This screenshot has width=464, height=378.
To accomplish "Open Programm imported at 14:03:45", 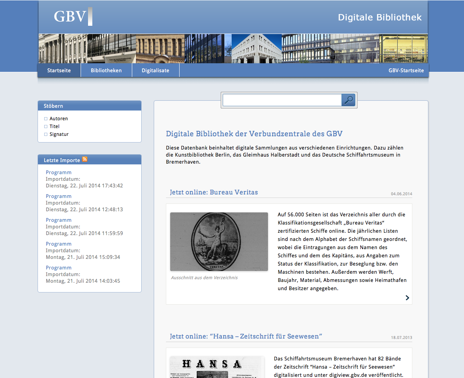I will coord(59,267).
